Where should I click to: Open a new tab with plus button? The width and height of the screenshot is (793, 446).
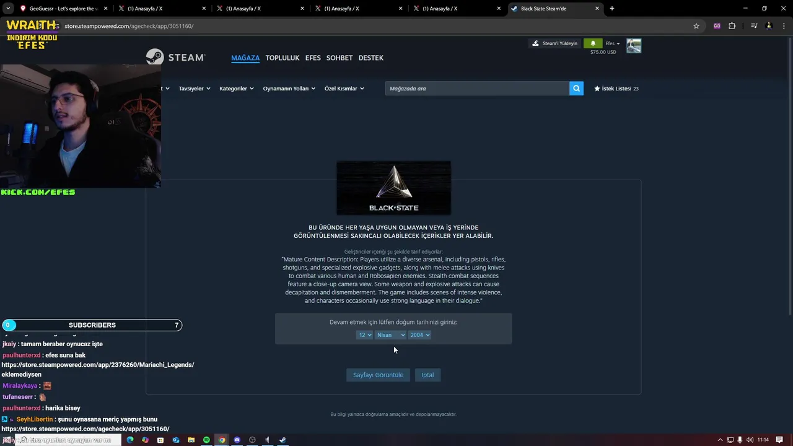pyautogui.click(x=612, y=9)
